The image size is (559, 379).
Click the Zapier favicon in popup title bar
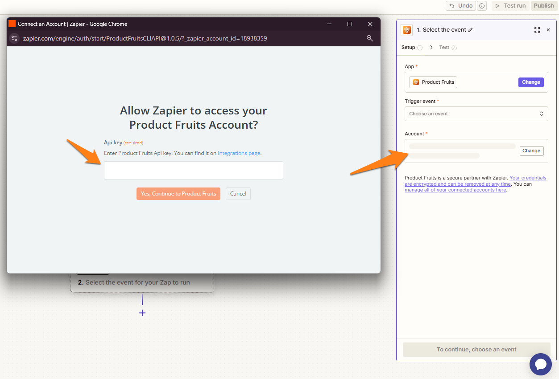[x=12, y=24]
